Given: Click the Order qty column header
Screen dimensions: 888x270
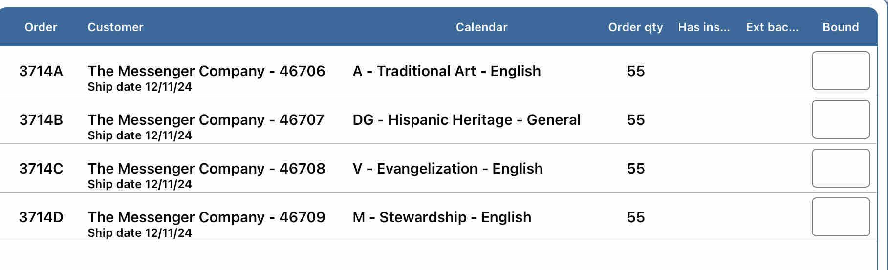Looking at the screenshot, I should point(635,27).
